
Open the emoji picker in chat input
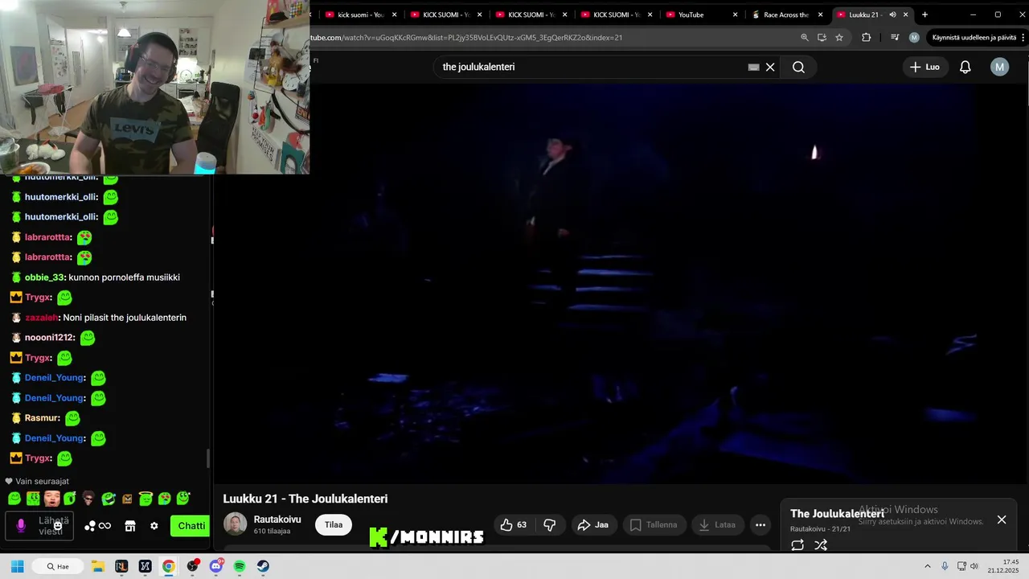(x=58, y=526)
